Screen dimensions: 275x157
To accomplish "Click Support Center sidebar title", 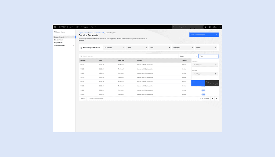I will [61, 32].
